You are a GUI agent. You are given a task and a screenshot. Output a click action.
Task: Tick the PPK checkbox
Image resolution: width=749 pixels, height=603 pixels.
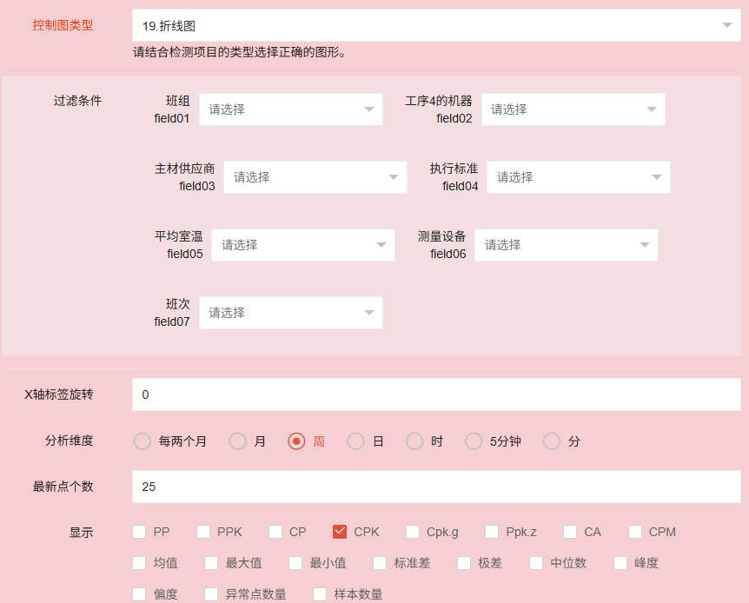tap(203, 532)
